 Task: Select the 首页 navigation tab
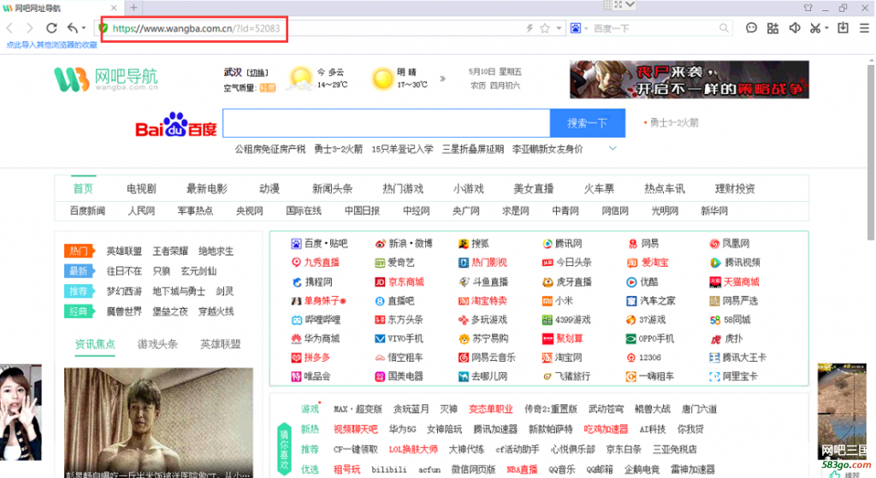coord(83,189)
